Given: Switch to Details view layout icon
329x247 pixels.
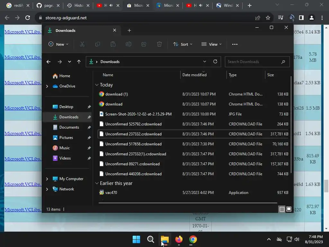Looking at the screenshot, I should pos(282,209).
